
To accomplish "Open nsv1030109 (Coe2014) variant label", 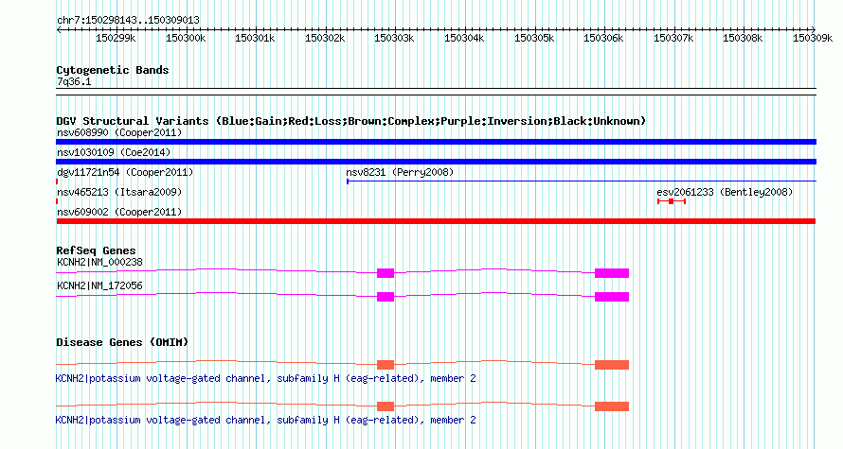I will [x=114, y=152].
